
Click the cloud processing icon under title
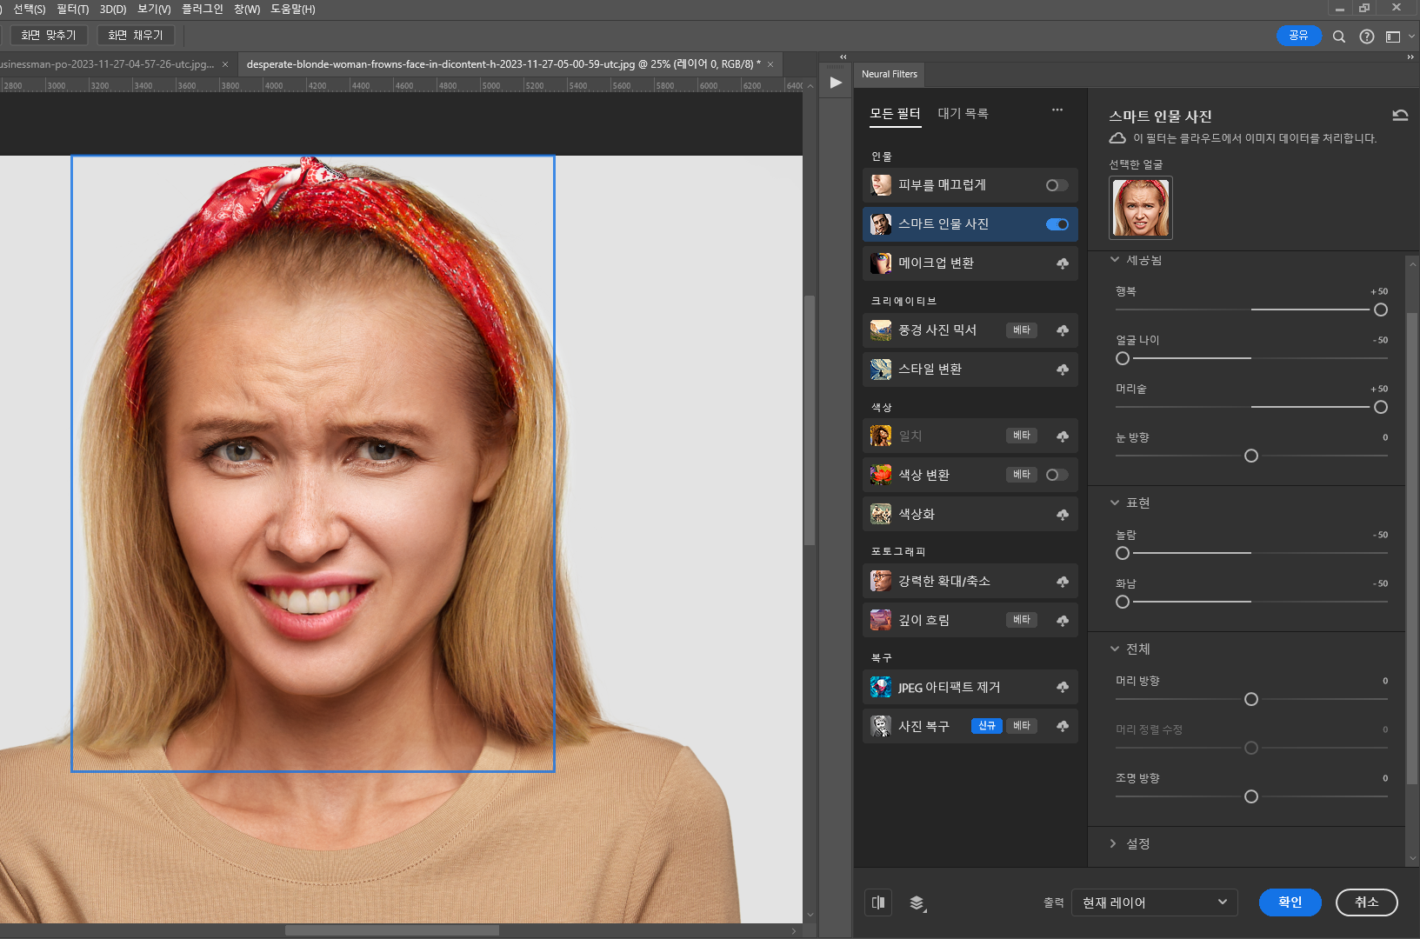point(1117,138)
